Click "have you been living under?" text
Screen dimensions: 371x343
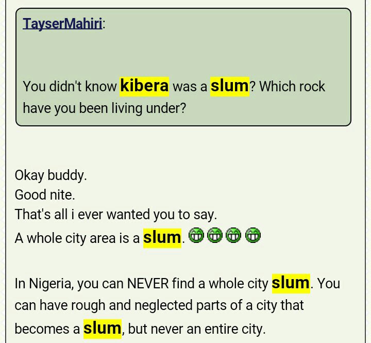pyautogui.click(x=104, y=108)
